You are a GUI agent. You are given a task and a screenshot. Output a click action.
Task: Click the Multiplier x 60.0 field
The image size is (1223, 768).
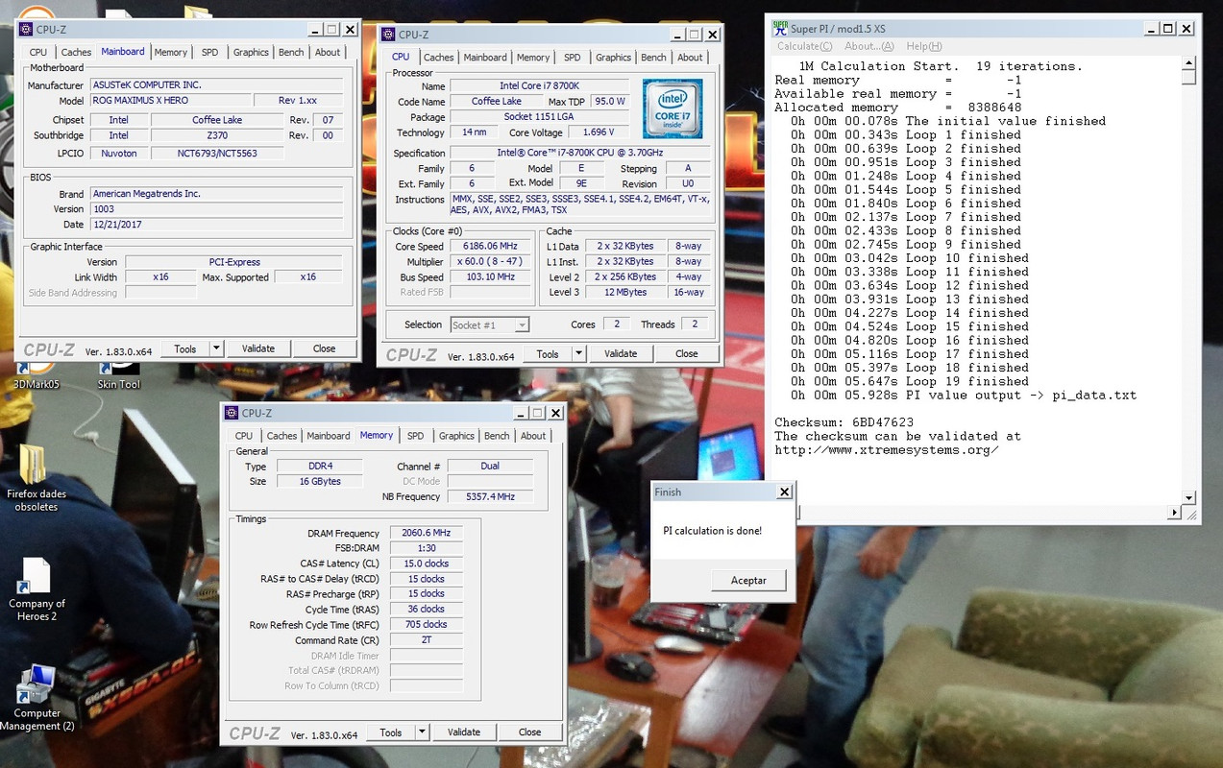(x=490, y=261)
